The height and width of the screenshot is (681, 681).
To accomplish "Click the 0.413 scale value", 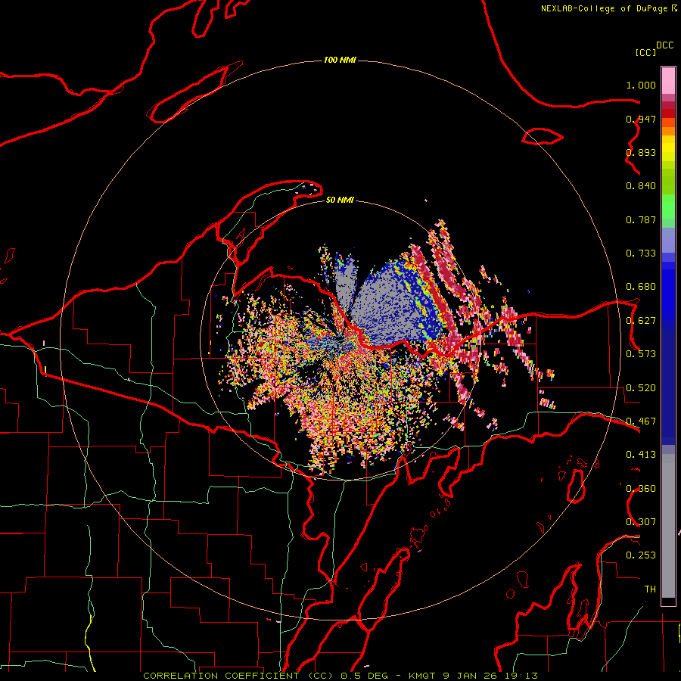I will 641,455.
